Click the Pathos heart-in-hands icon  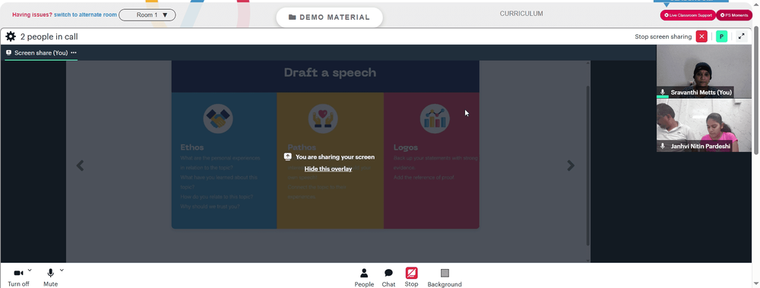click(x=323, y=119)
